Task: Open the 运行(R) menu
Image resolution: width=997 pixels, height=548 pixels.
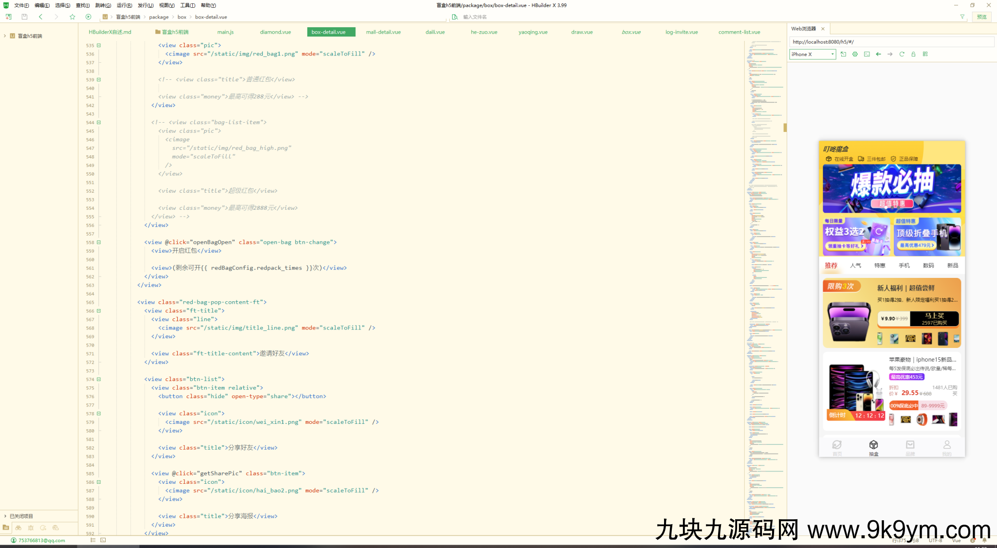Action: (x=124, y=5)
